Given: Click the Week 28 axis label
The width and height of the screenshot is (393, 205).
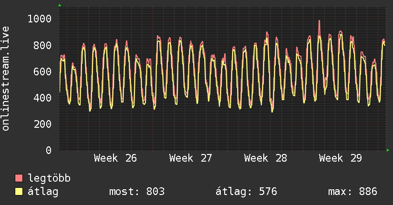Looking at the screenshot, I should (266, 158).
